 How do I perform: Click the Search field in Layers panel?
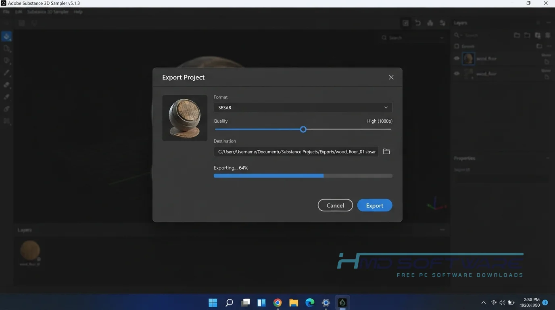(x=482, y=36)
